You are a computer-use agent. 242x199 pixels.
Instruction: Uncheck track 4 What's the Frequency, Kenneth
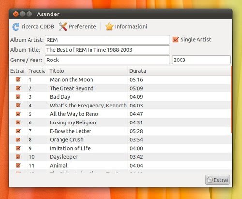pos(18,105)
